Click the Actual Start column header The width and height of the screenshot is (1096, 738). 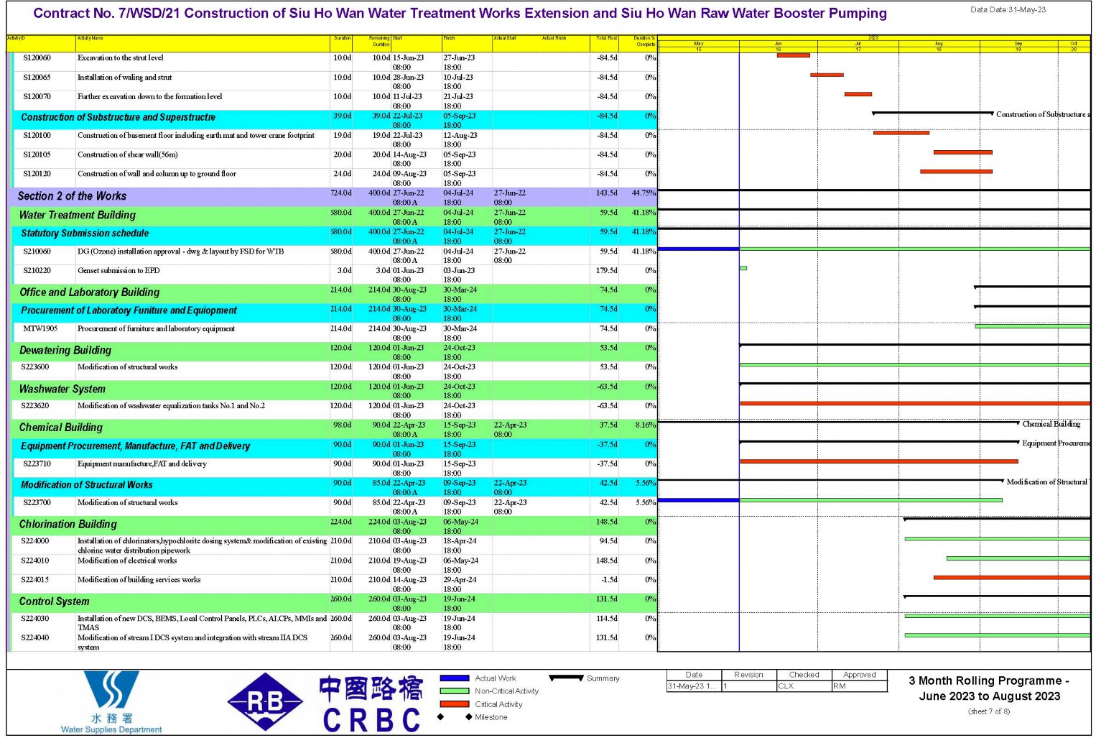pyautogui.click(x=516, y=43)
